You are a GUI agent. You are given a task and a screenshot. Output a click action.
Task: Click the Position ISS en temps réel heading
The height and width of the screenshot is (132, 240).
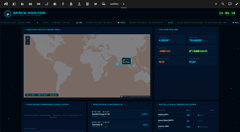click(x=43, y=30)
